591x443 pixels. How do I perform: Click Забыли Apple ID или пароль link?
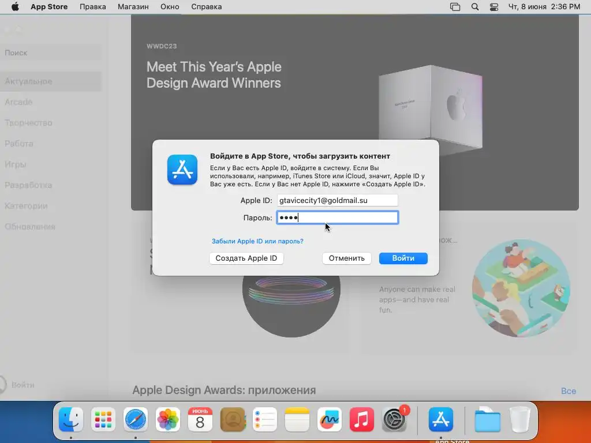(x=257, y=241)
